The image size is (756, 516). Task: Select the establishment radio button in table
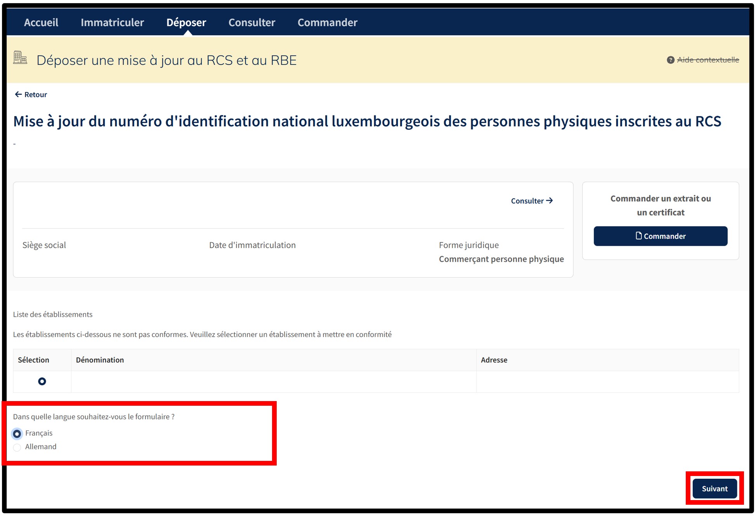[x=42, y=381]
